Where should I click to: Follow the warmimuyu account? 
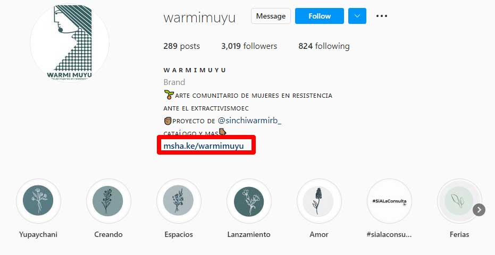click(319, 16)
